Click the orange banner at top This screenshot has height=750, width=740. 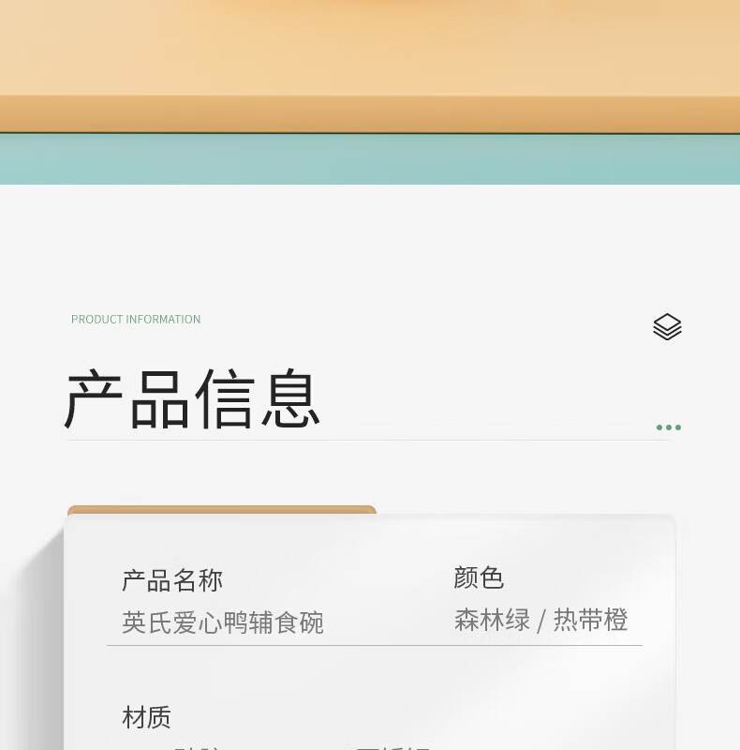[x=370, y=66]
